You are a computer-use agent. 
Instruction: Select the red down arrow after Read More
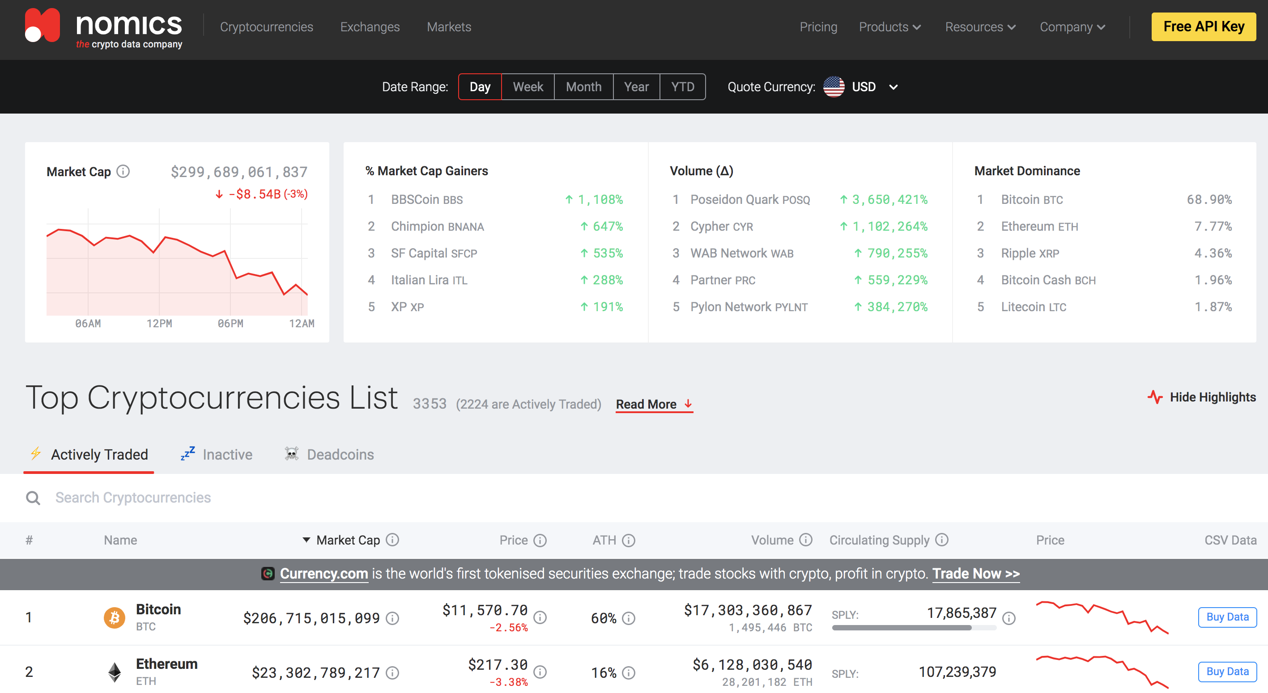688,404
